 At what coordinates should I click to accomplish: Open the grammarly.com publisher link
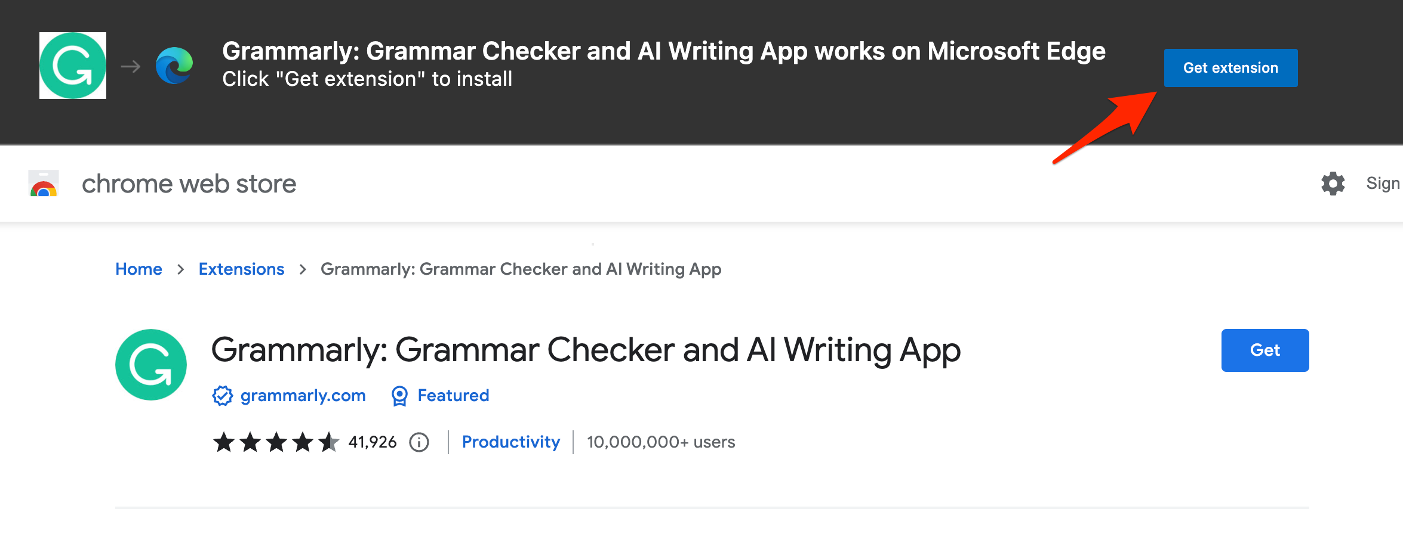pyautogui.click(x=303, y=396)
